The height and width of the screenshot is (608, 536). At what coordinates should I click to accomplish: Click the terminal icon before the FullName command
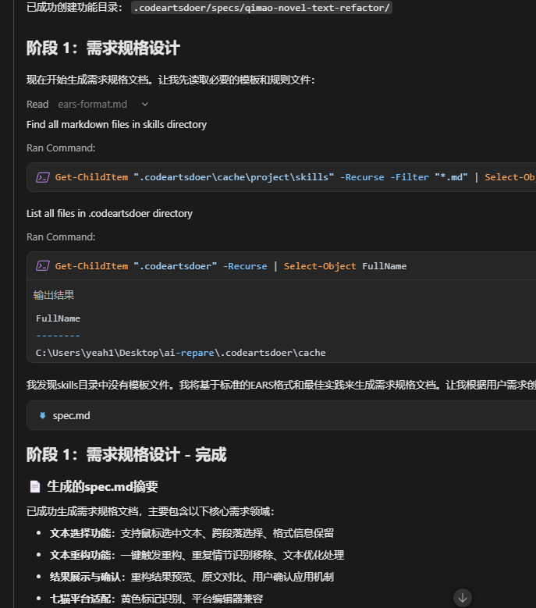(43, 266)
